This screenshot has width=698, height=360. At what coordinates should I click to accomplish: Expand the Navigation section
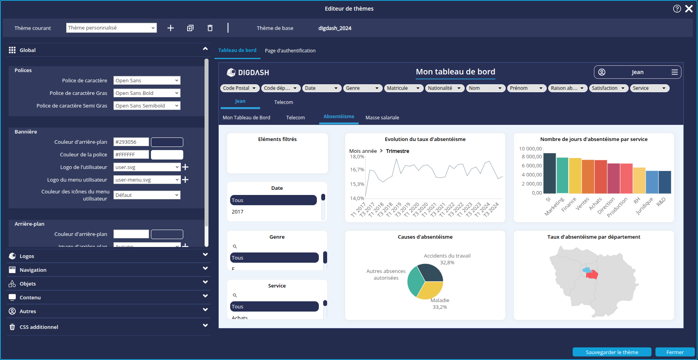click(108, 269)
